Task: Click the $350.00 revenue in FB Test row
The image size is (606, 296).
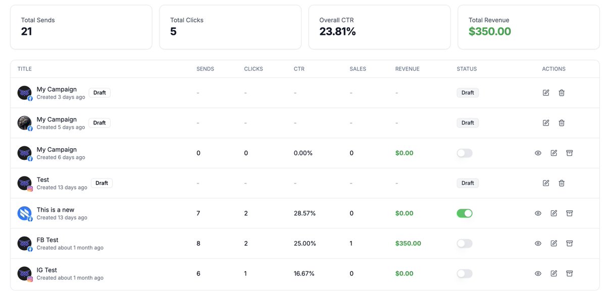Action: (408, 244)
